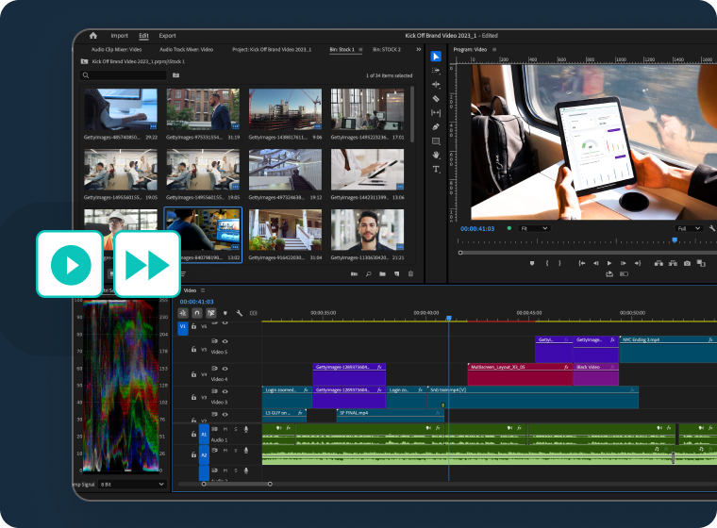The width and height of the screenshot is (717, 528).
Task: Select the Pen tool
Action: [436, 126]
